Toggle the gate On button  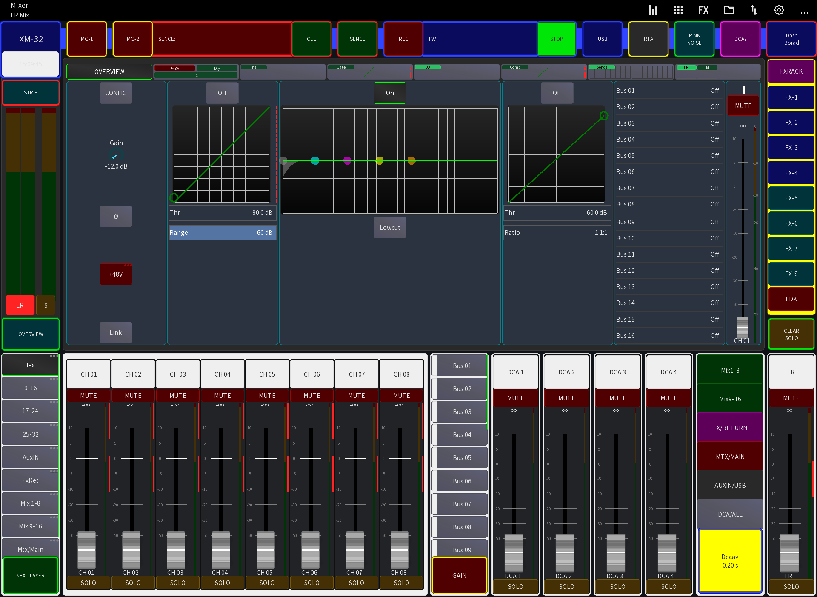coord(389,93)
